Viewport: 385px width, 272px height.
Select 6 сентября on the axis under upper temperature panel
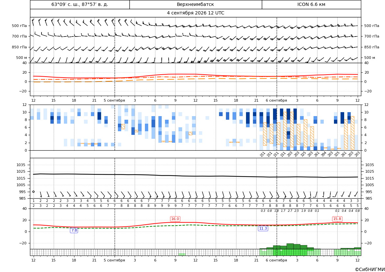click(x=276, y=100)
